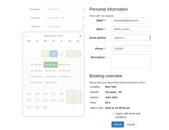Select November 11 on the calendar
This screenshot has height=130, width=169.
[x=61, y=54]
